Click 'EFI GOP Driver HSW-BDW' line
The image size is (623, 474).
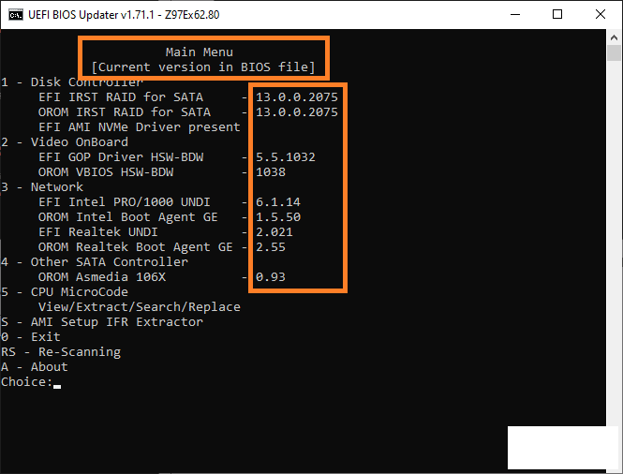121,157
